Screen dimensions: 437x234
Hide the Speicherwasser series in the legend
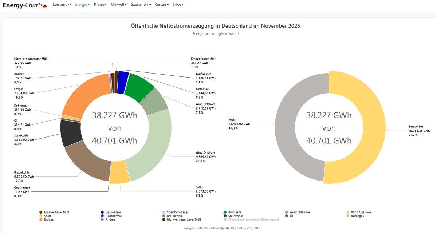175,212
